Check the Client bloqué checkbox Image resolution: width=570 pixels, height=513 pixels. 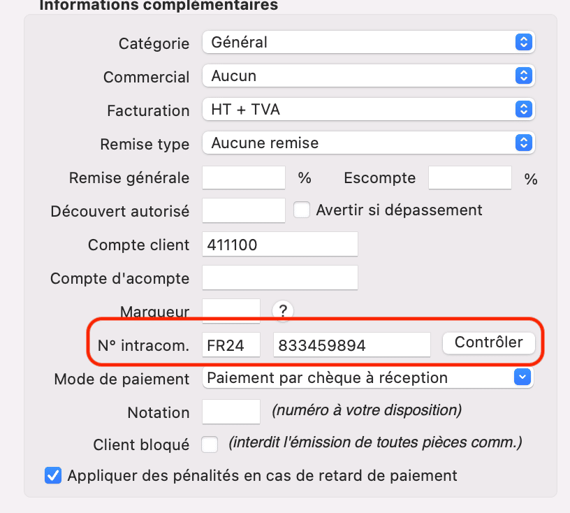tap(210, 445)
